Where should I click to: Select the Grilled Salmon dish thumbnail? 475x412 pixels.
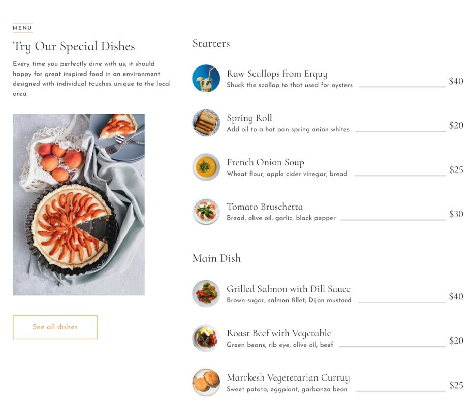[x=206, y=294]
